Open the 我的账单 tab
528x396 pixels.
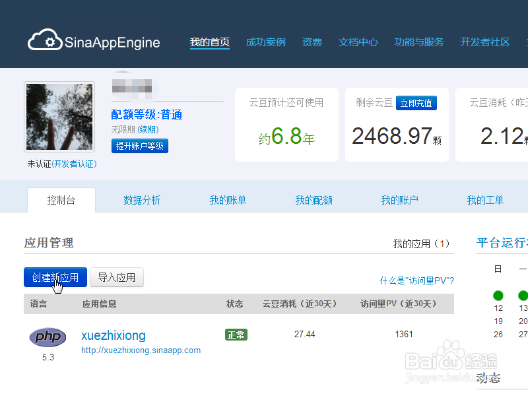coord(228,201)
